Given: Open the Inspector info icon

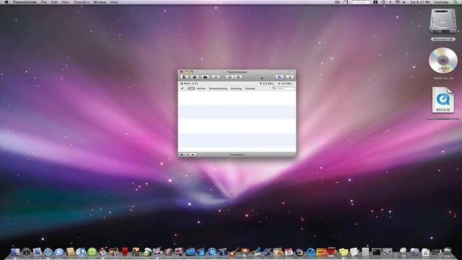Looking at the screenshot, I should click(x=290, y=77).
